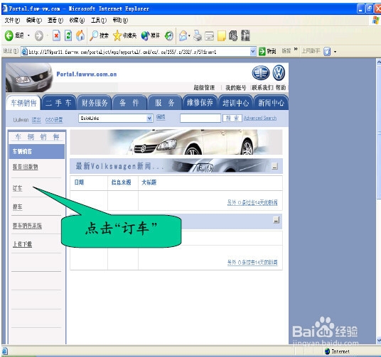381x357 pixels.
Task: Switch to the 二手车 tab
Action: 58,103
